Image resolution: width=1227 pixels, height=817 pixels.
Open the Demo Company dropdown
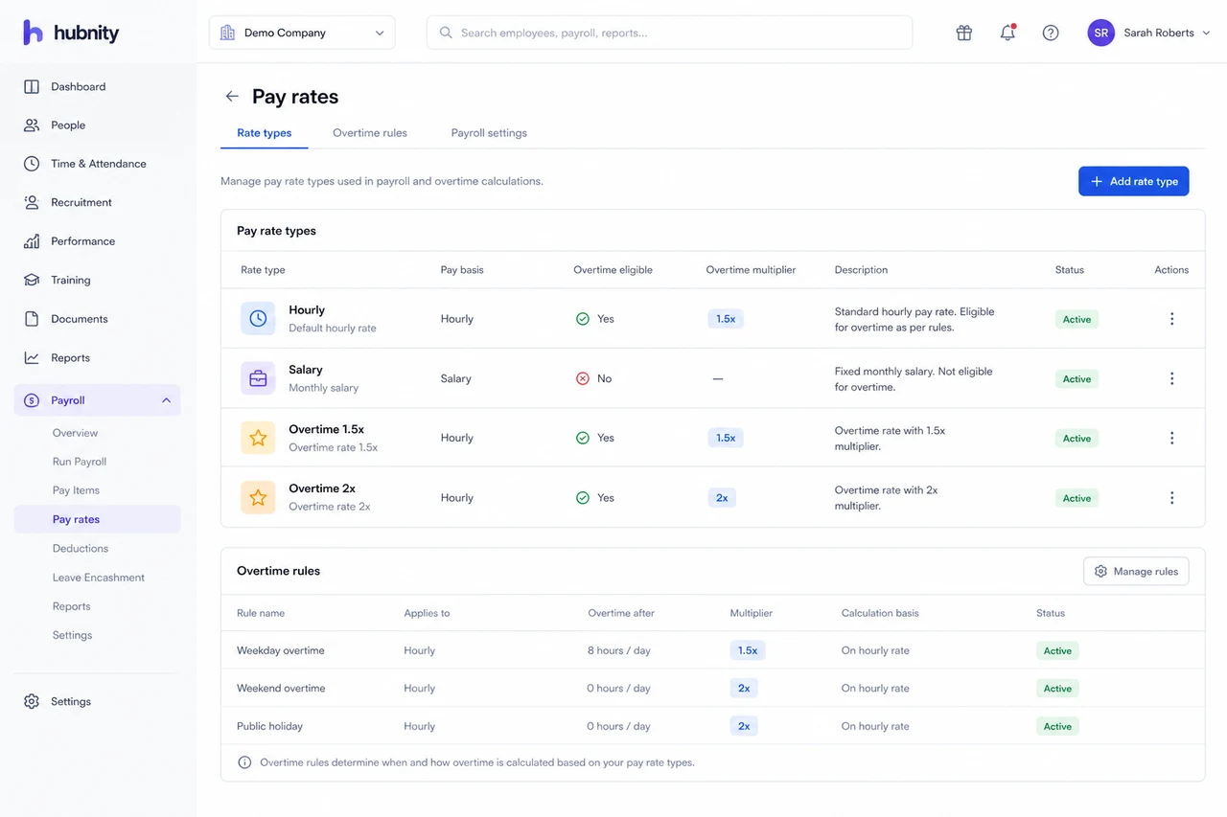302,33
